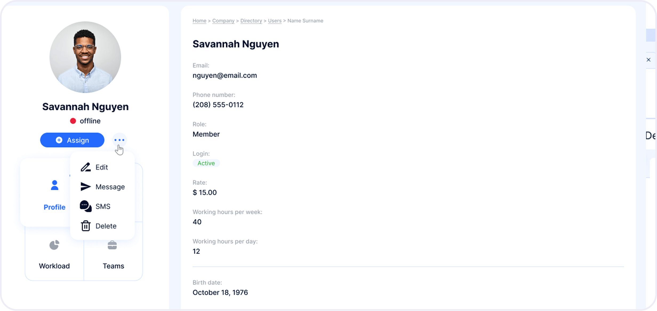Viewport: 657px width, 311px height.
Task: Close the side panel with X
Action: click(648, 60)
